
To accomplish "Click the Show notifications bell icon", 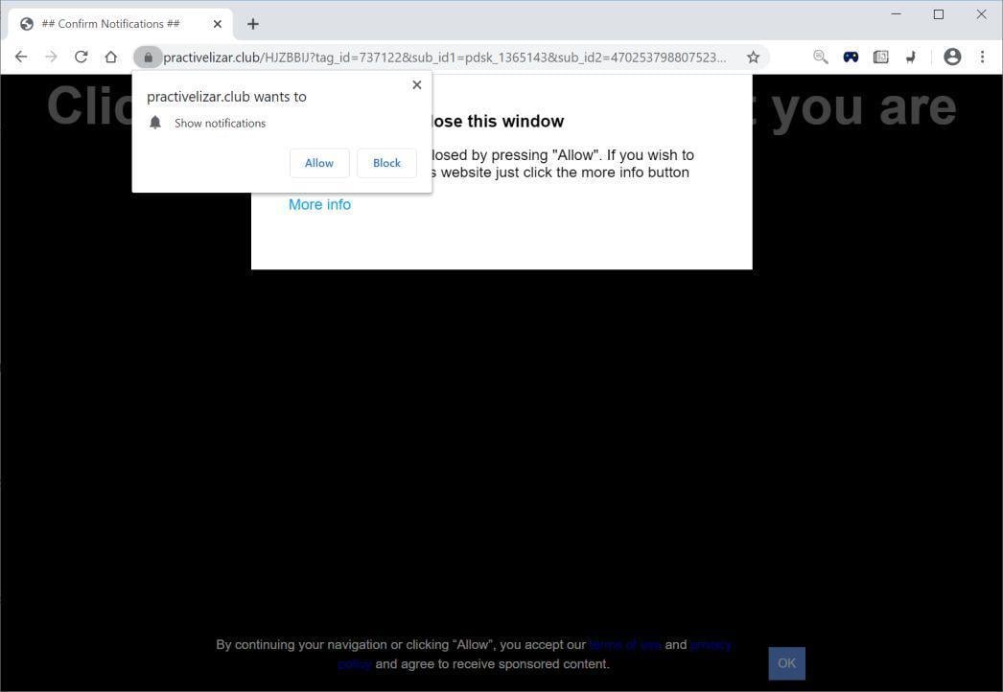I will click(154, 123).
